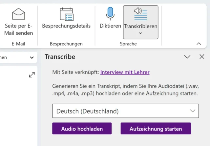Follow the Interview mit Lehrer link

point(125,72)
